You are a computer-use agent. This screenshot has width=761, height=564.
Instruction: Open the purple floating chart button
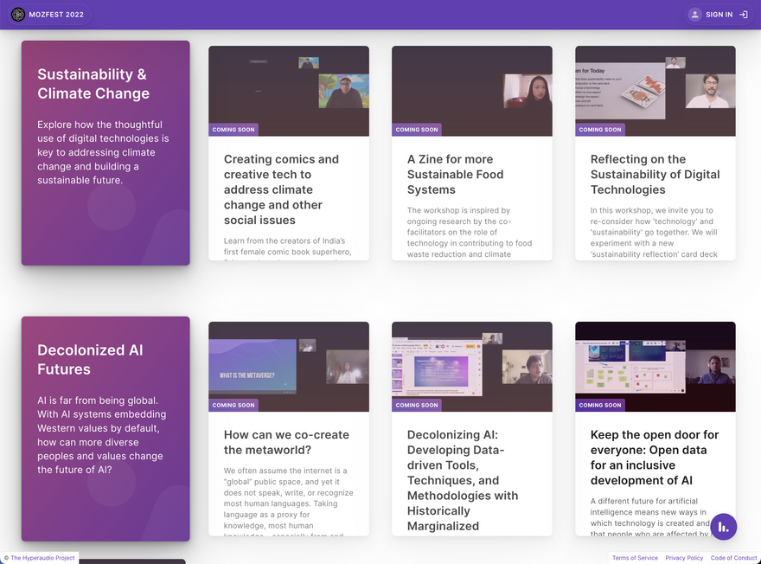pyautogui.click(x=723, y=527)
